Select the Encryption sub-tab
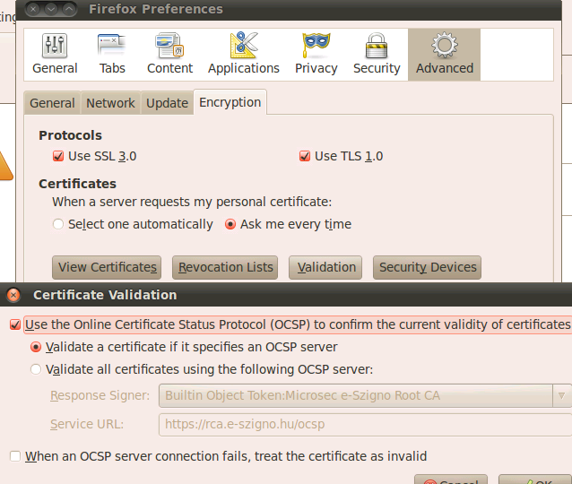Viewport: 572px width, 484px height. [230, 102]
